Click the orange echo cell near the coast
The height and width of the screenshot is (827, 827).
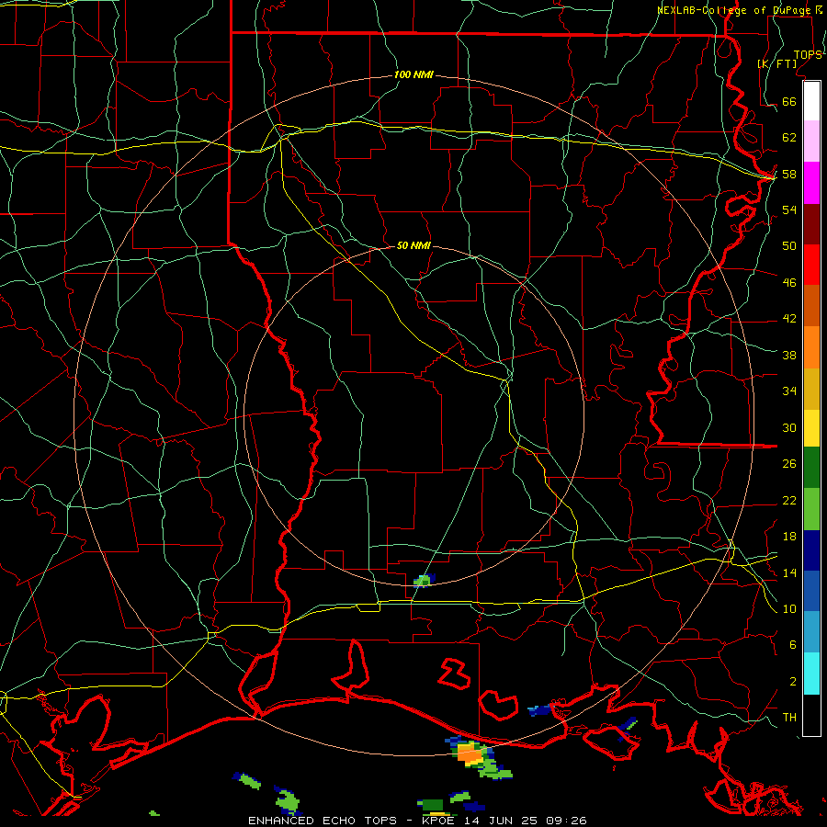(x=469, y=754)
